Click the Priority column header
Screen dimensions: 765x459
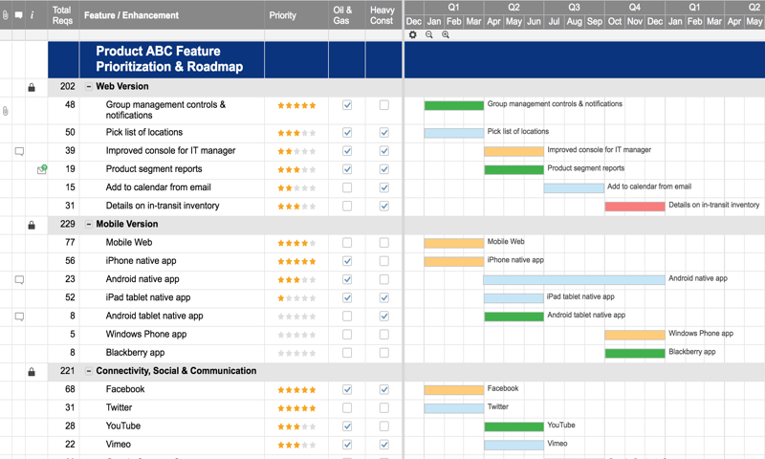click(x=295, y=15)
